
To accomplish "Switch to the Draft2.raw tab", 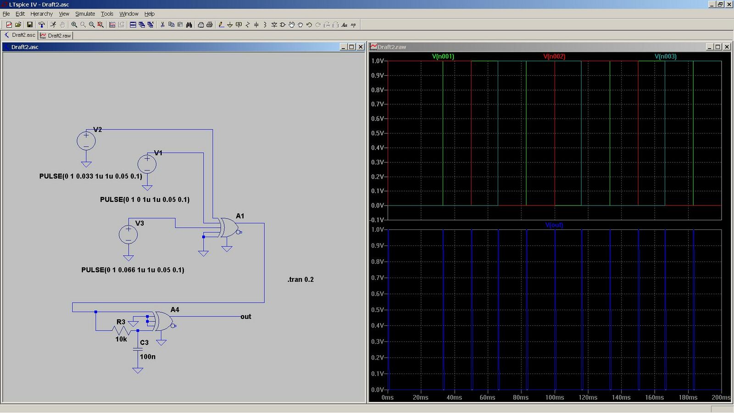I will pyautogui.click(x=56, y=35).
